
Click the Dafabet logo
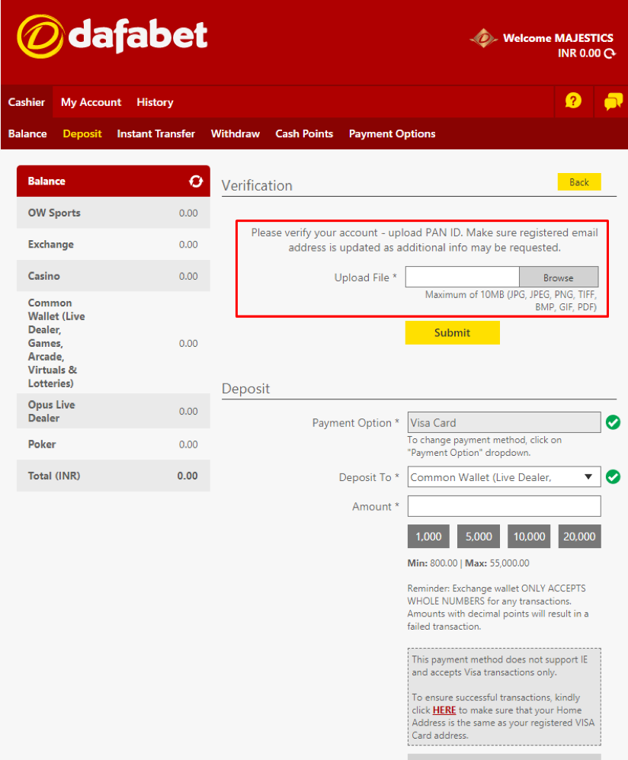(112, 37)
